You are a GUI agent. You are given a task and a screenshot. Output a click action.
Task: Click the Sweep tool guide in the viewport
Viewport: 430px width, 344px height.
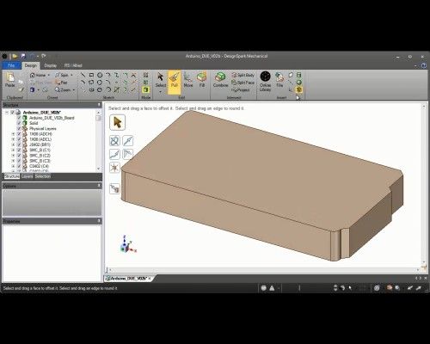114,154
